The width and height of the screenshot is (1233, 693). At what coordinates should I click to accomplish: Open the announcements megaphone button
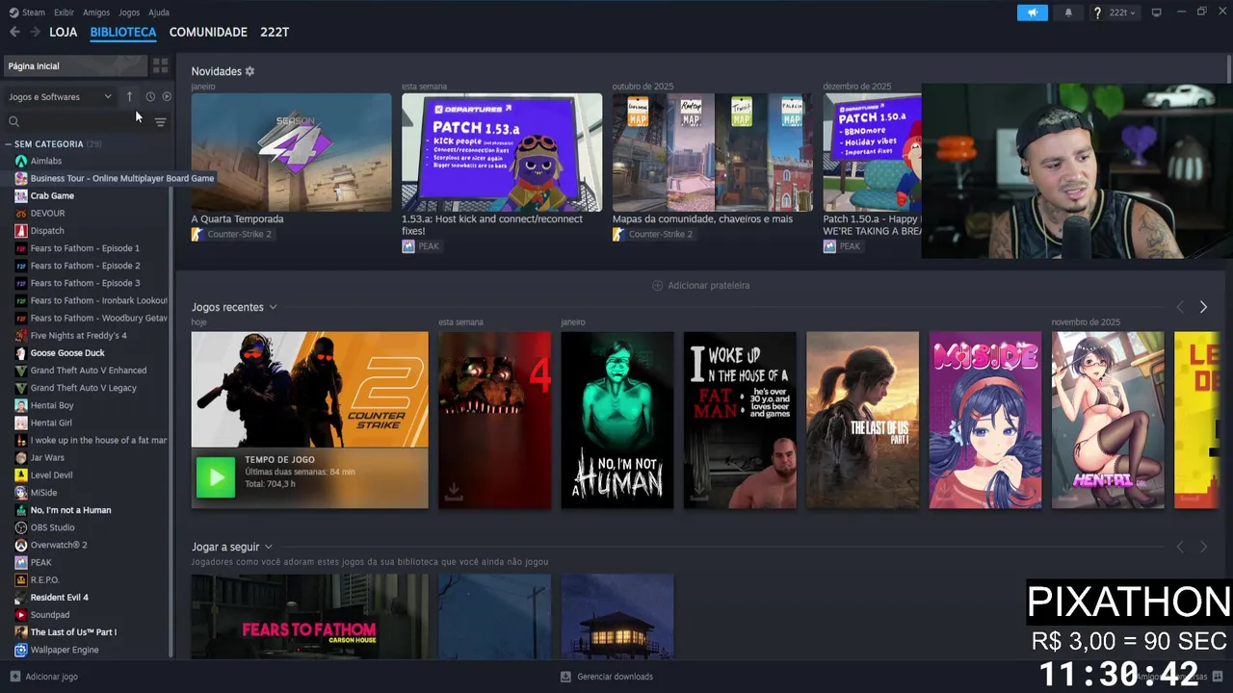pos(1032,13)
